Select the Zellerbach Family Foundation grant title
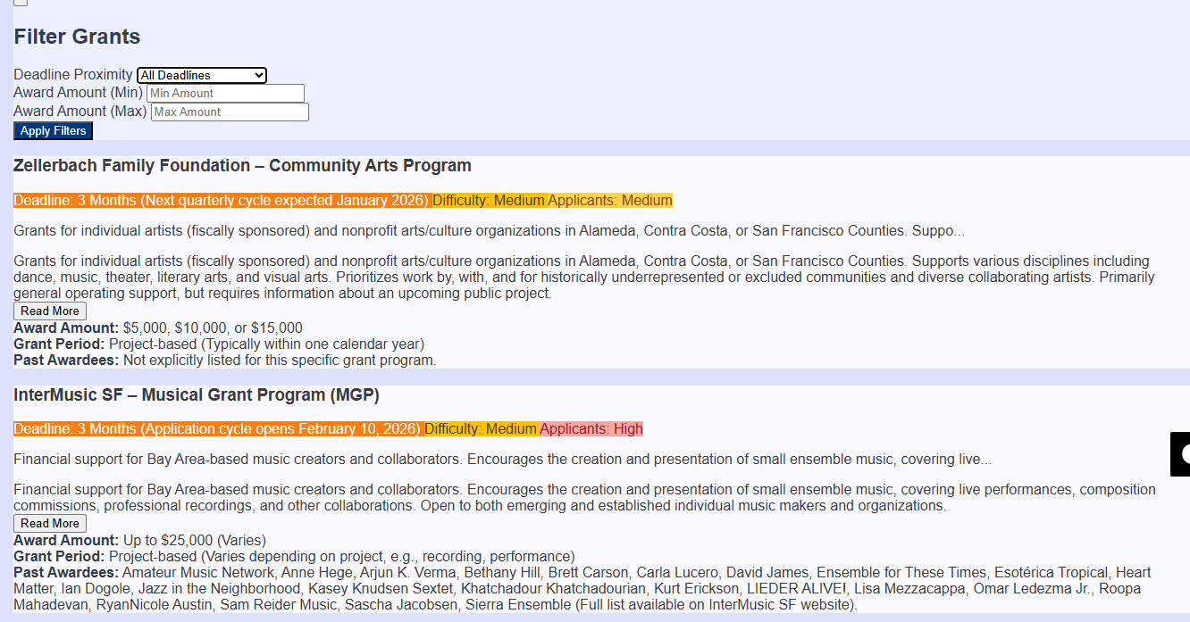The image size is (1190, 622). pos(241,165)
